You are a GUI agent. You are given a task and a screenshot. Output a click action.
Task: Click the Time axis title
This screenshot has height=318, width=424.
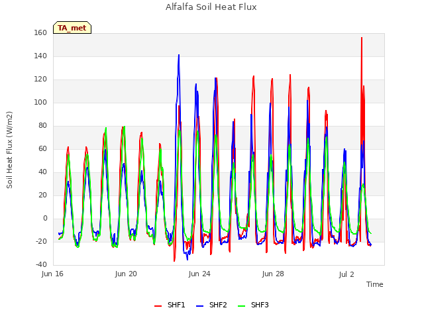pyautogui.click(x=375, y=284)
